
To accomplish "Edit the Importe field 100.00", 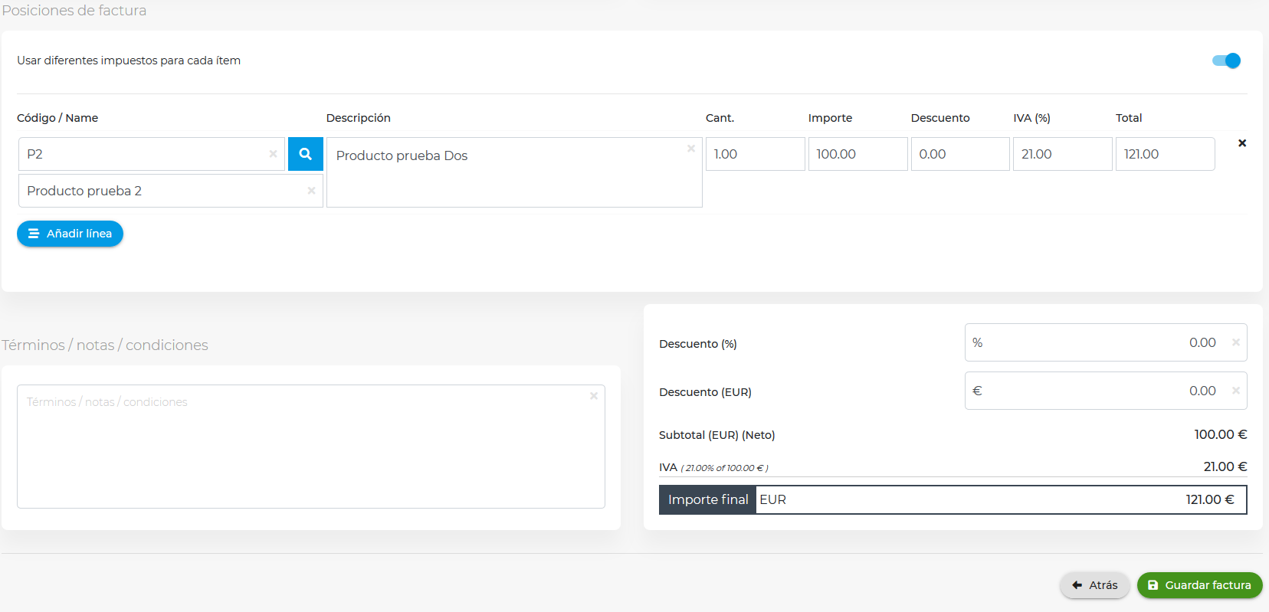I will [x=857, y=154].
